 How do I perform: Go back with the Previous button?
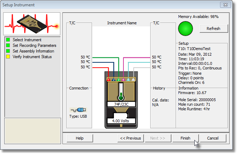click(x=130, y=138)
